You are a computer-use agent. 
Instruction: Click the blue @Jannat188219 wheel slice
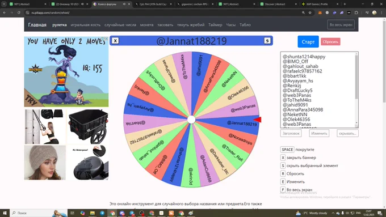[234, 124]
